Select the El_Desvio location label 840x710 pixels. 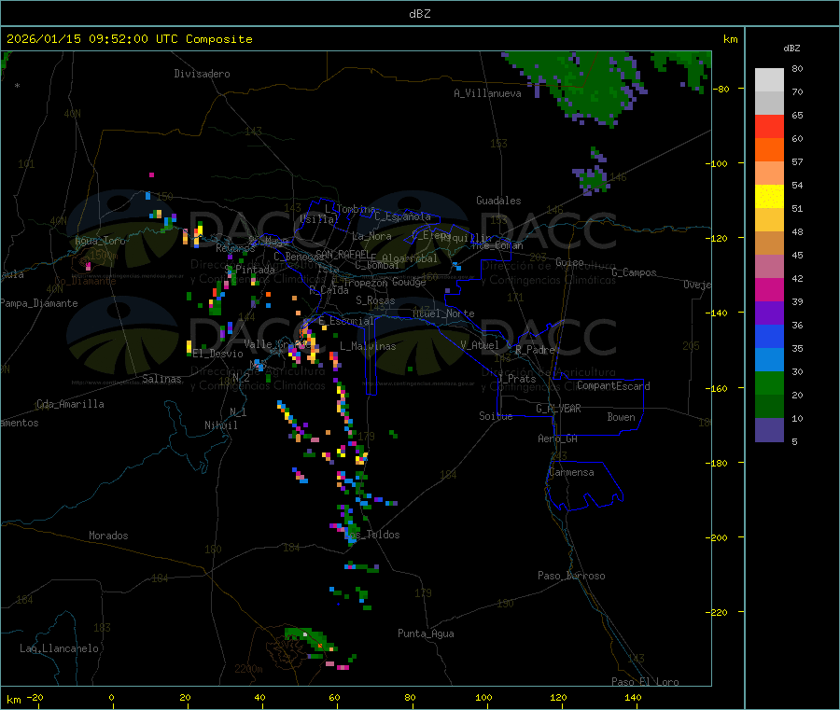tap(218, 354)
